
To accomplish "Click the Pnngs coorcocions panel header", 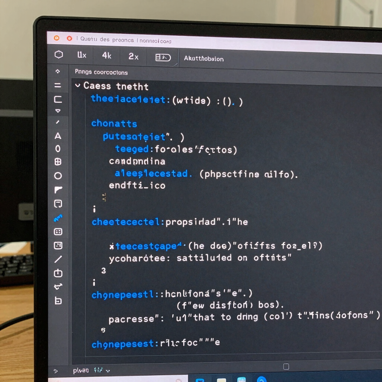I will (101, 72).
